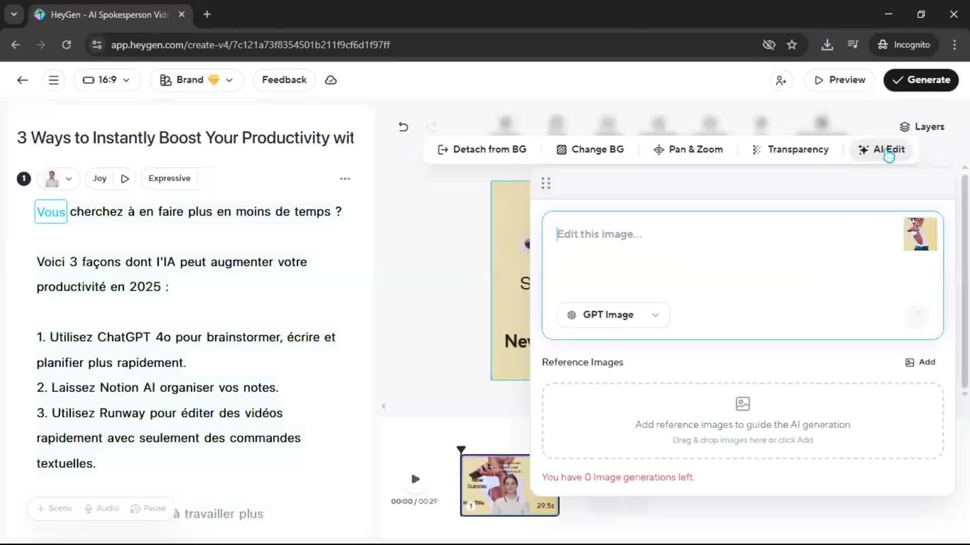
Task: Play the Joy voice preview
Action: (x=125, y=179)
